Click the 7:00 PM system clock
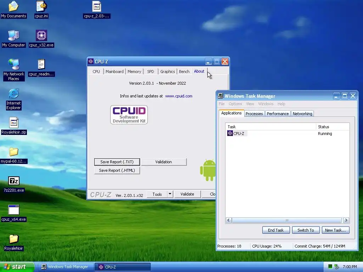This screenshot has height=272, width=363. click(350, 267)
